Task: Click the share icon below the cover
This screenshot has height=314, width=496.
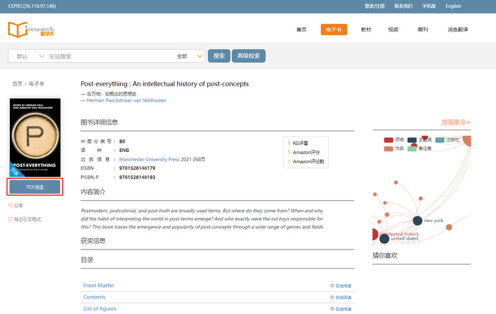Action: (x=10, y=205)
